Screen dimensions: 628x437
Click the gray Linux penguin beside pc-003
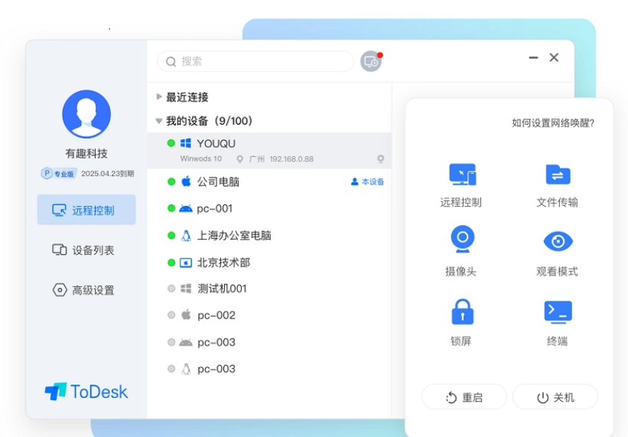point(186,369)
